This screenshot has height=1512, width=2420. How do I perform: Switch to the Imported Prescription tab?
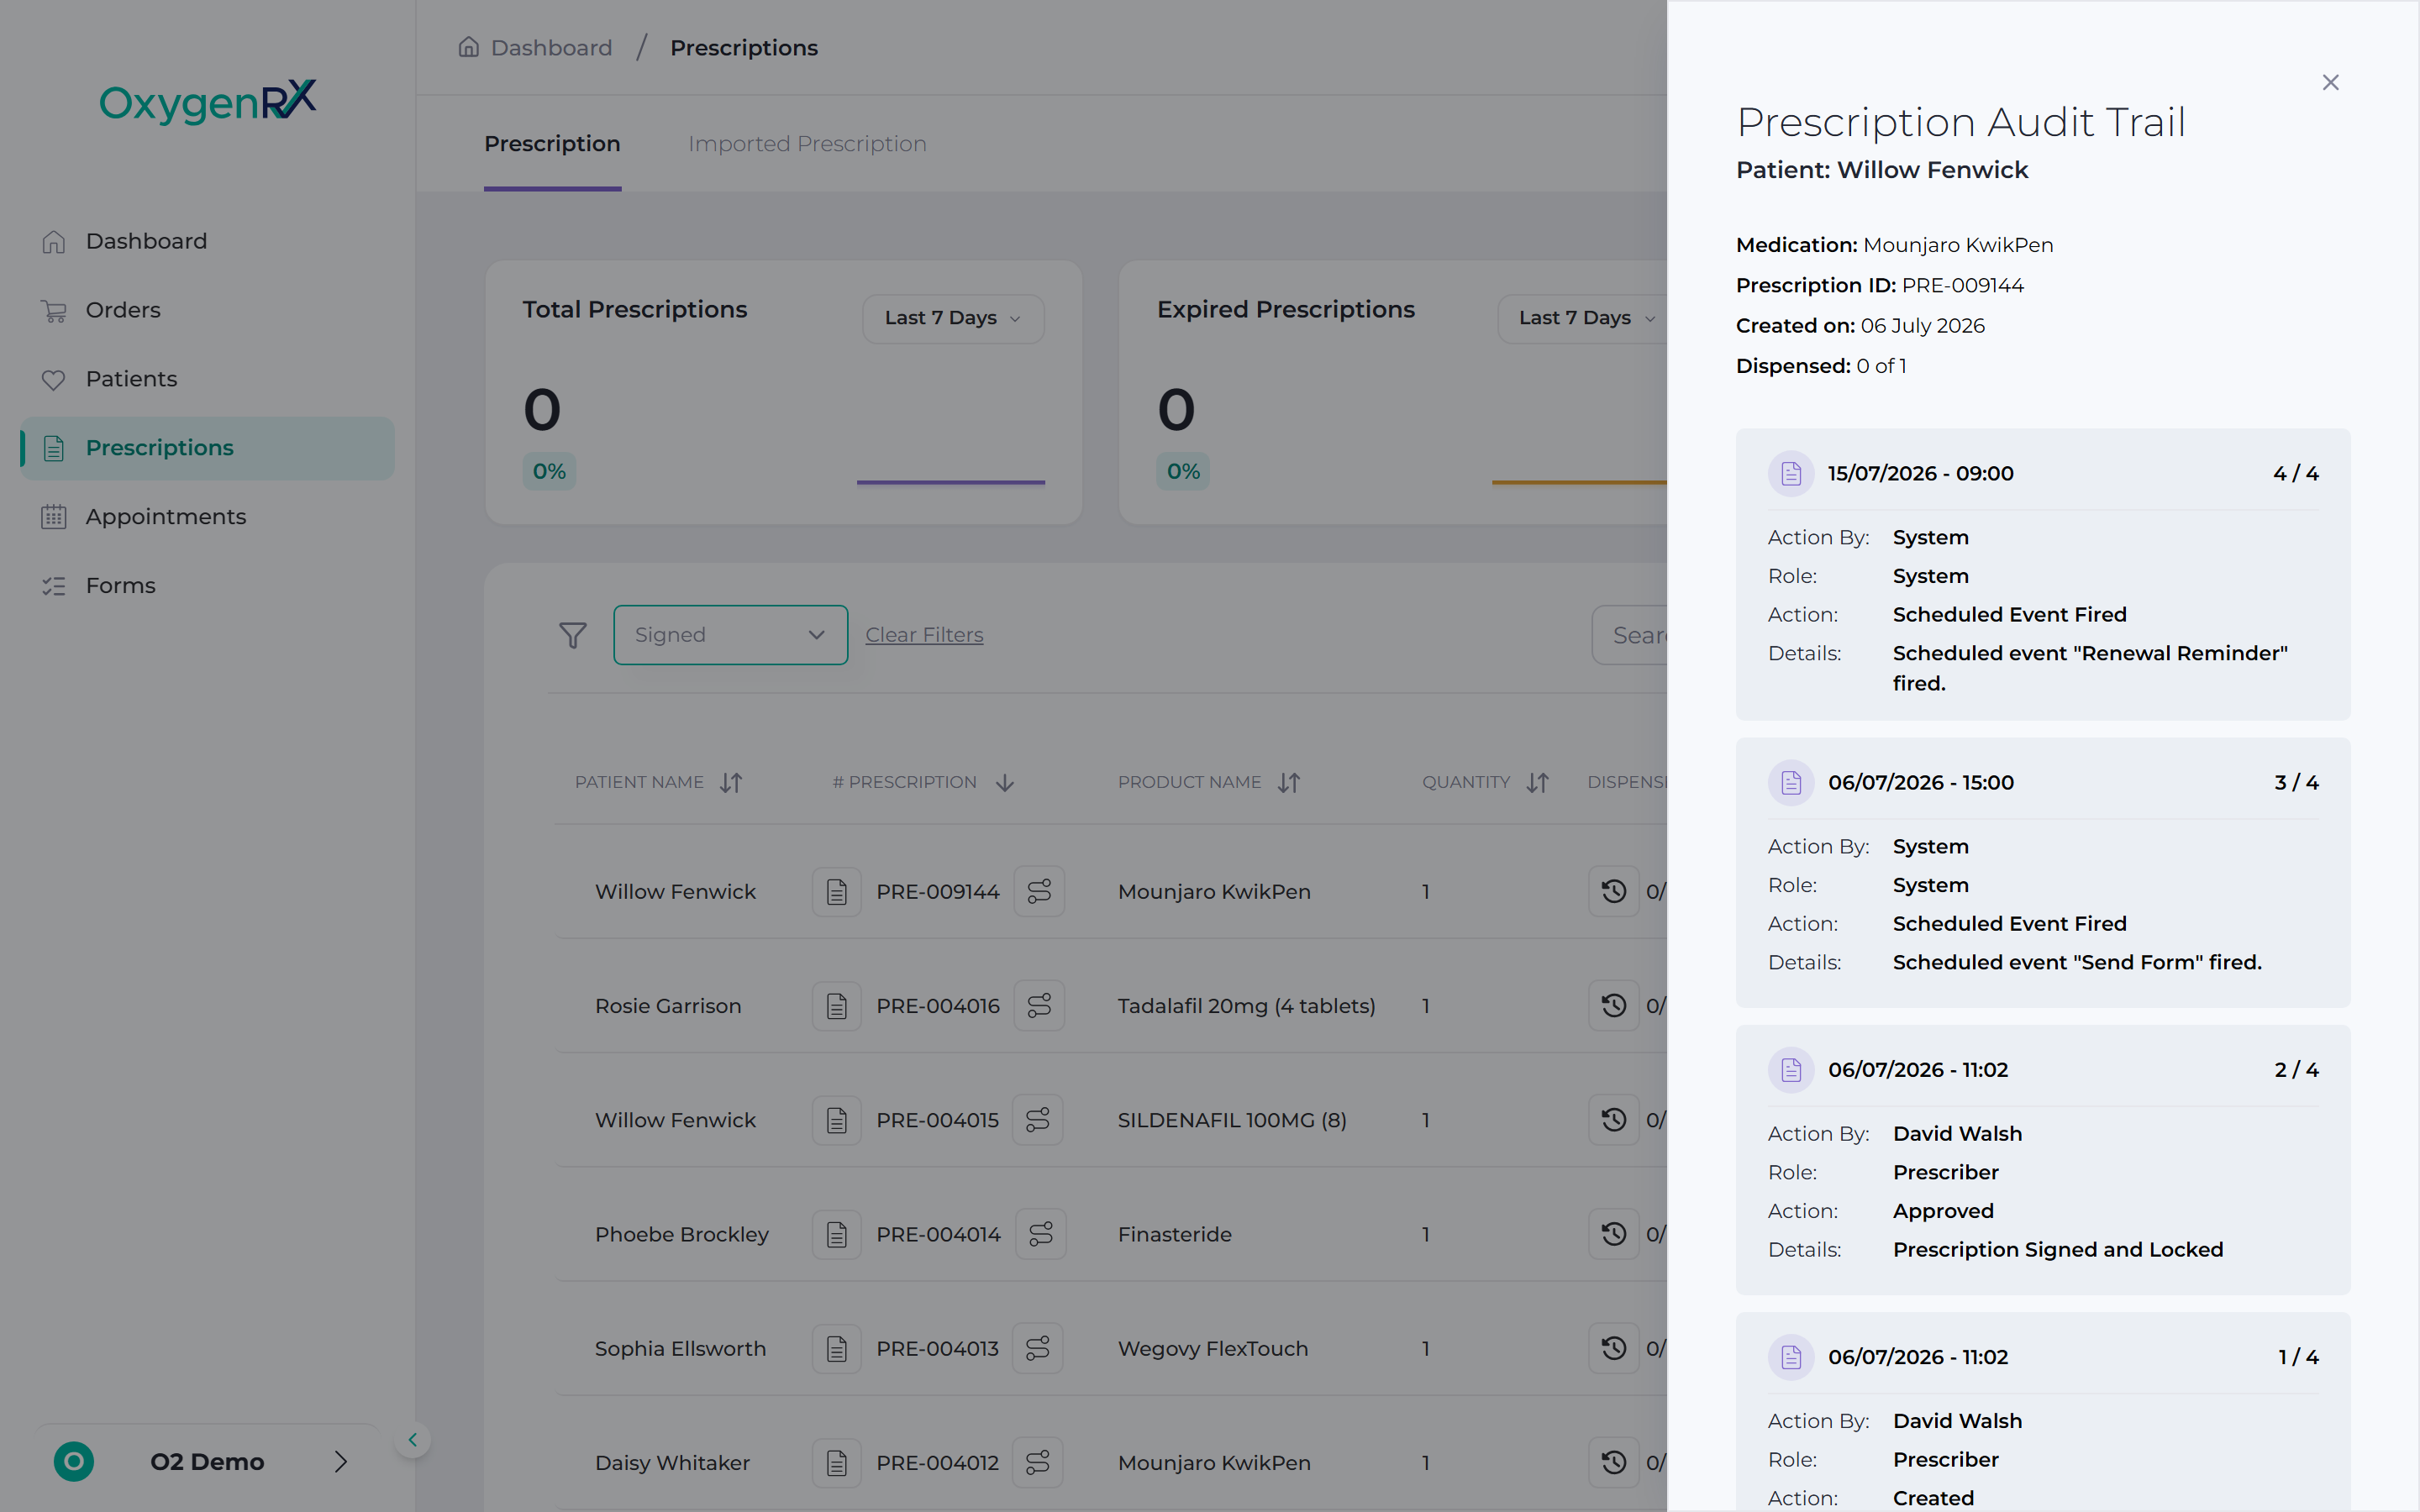[807, 144]
